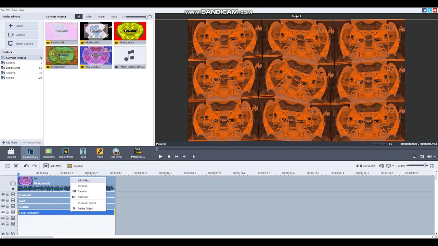Select the Backgrounds folder
Image resolution: width=438 pixels, height=246 pixels.
point(22,68)
